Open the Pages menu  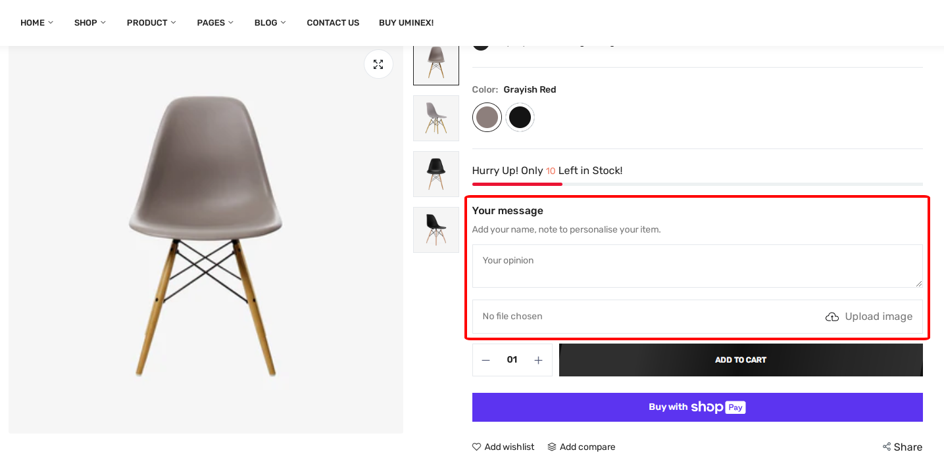tap(215, 23)
